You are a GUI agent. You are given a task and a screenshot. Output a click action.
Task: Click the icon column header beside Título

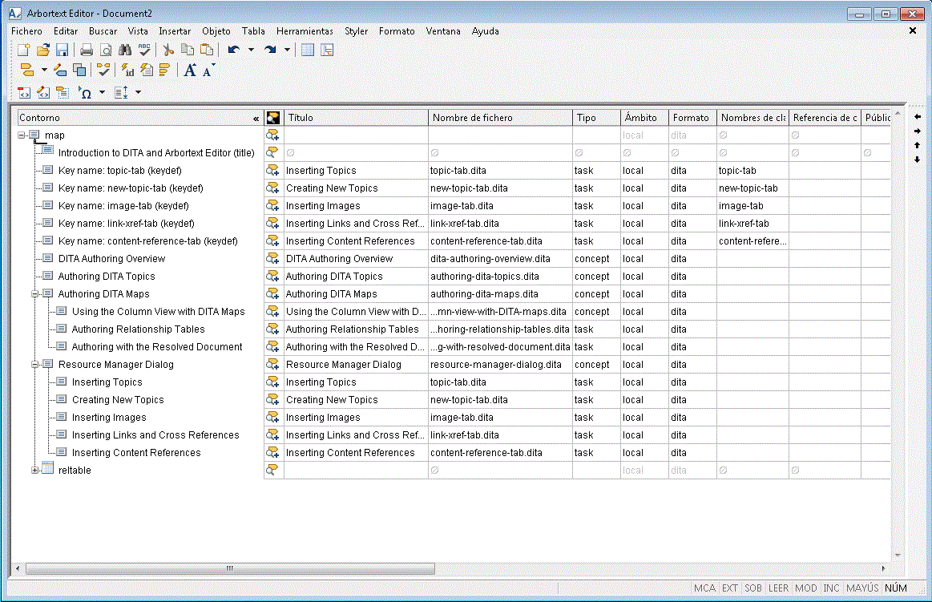coord(273,118)
